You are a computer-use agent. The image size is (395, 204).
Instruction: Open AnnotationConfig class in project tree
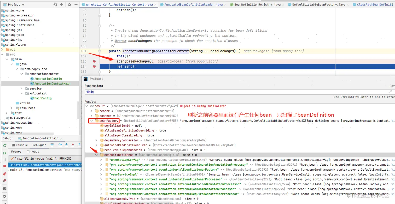point(46,79)
